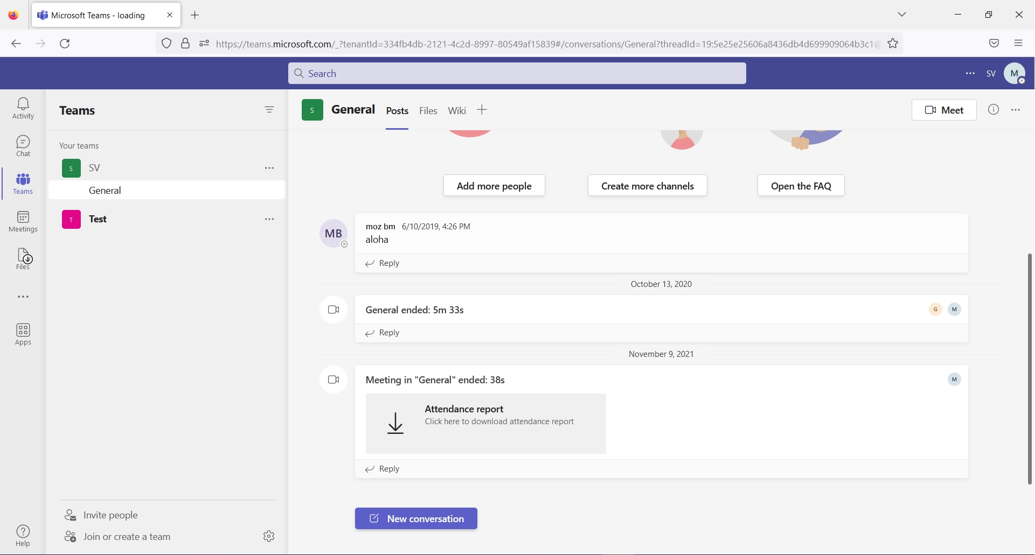
Task: Open the Activity feed
Action: [x=23, y=108]
